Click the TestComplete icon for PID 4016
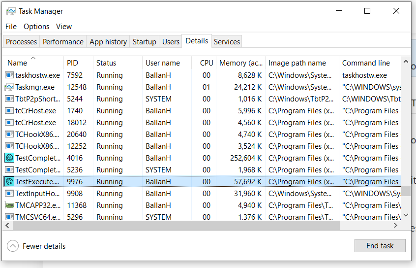 pyautogui.click(x=9, y=158)
